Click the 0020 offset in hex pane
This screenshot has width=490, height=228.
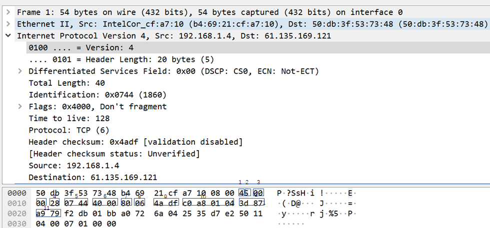(16, 214)
